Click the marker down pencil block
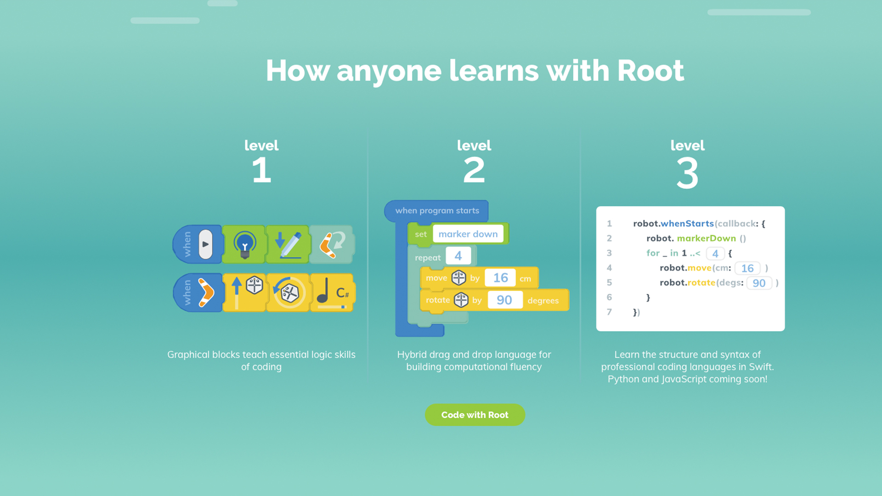This screenshot has height=496, width=882. pos(288,244)
